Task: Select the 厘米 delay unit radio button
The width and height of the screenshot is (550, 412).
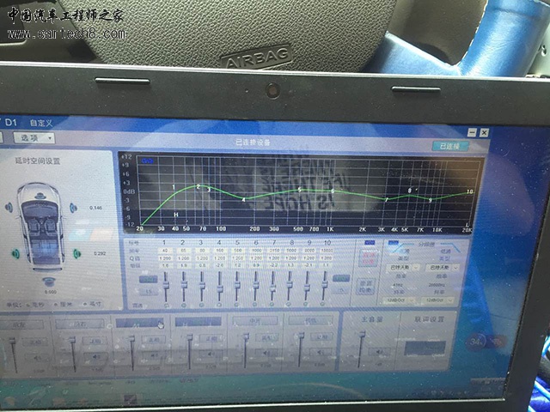Action: pyautogui.click(x=56, y=305)
